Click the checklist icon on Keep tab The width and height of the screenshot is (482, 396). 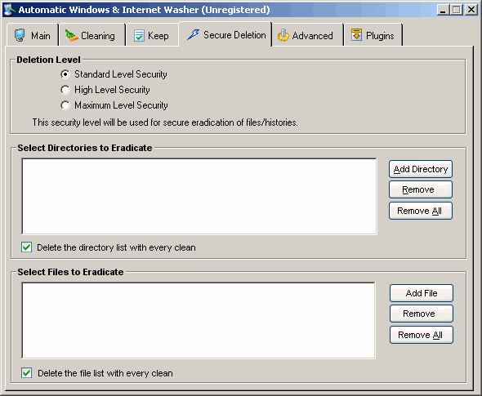(x=139, y=36)
